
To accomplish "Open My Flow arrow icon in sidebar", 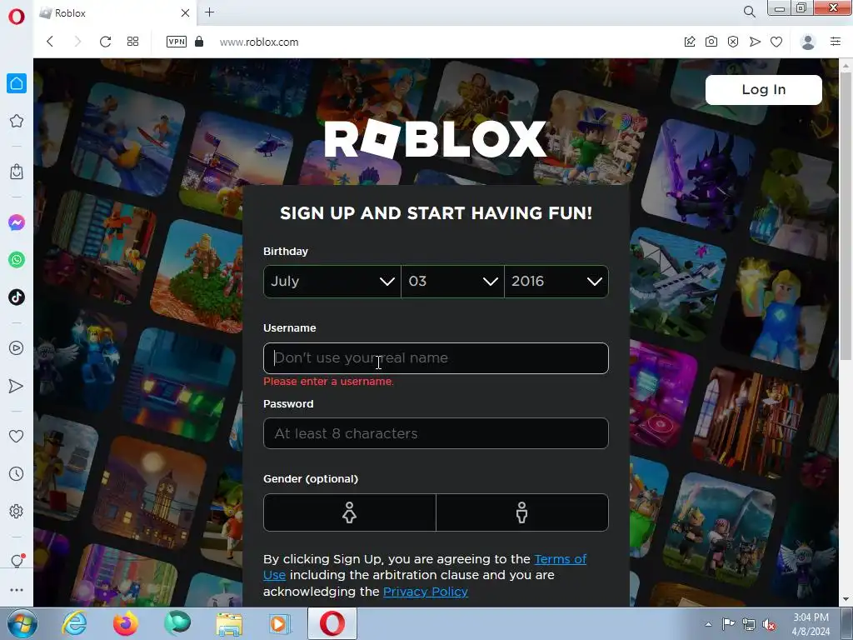I will point(17,386).
